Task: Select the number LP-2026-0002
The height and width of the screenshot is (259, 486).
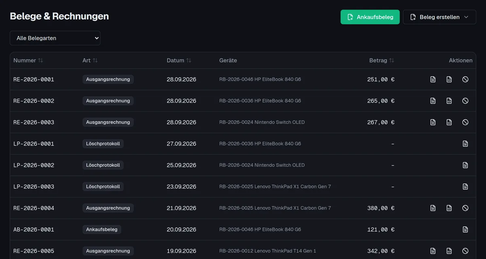Action: [x=34, y=165]
